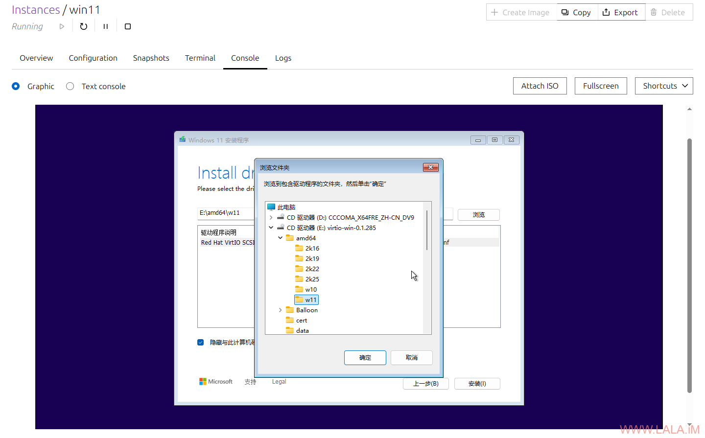The image size is (705, 438).
Task: Click the Attach ISO button
Action: coord(540,86)
